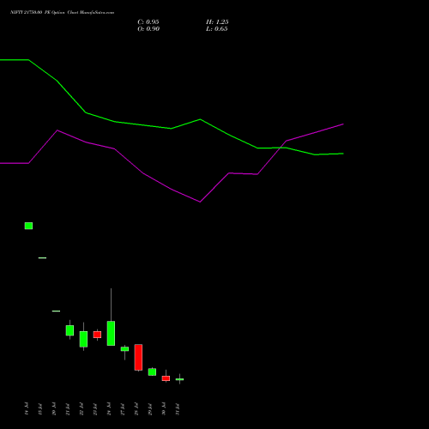Click the green candle above 21 Jul
Screen dimensions: 429x429
(x=69, y=330)
